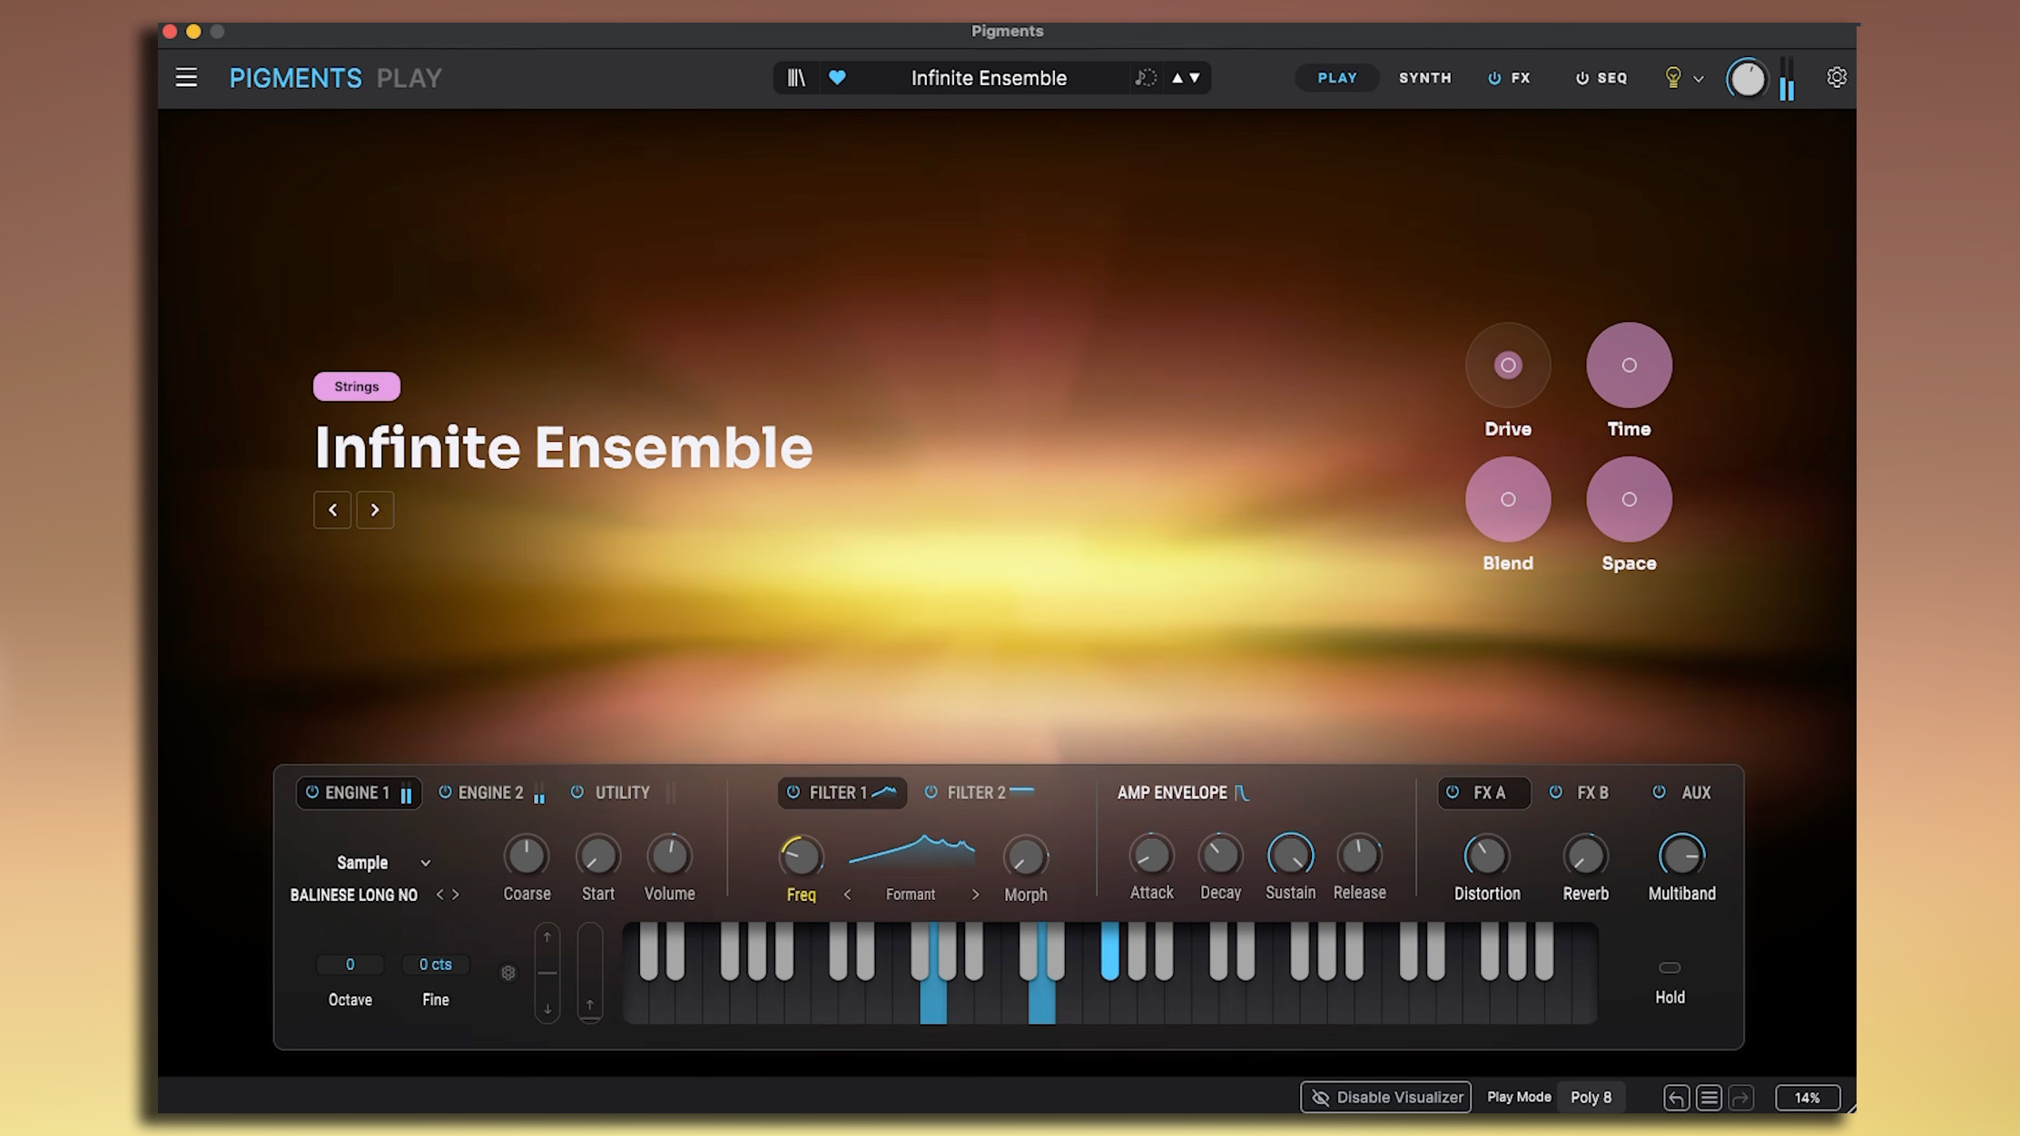Toggle the Hold switch
Viewport: 2020px width, 1136px height.
pos(1670,967)
